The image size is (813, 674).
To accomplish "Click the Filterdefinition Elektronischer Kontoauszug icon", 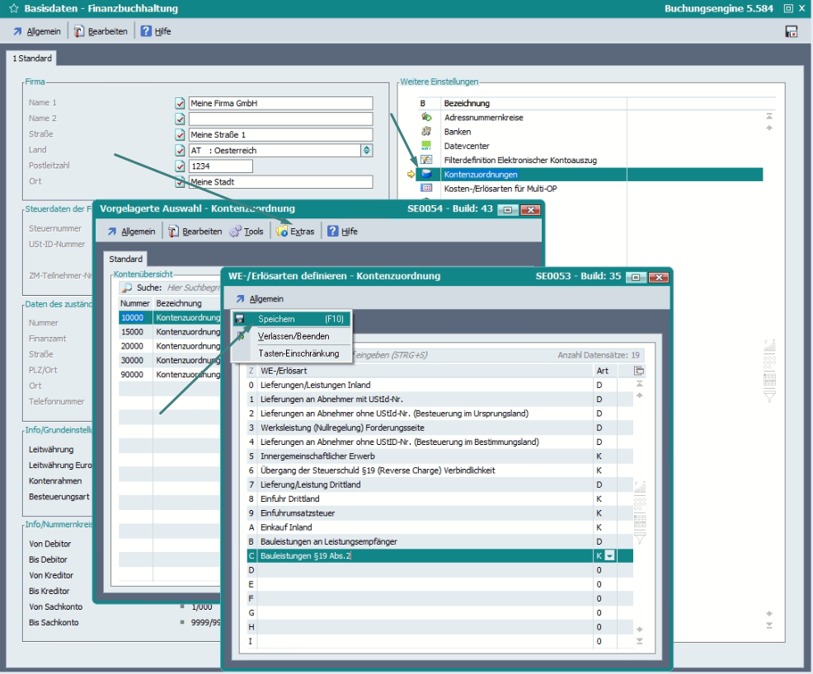I will [x=426, y=160].
